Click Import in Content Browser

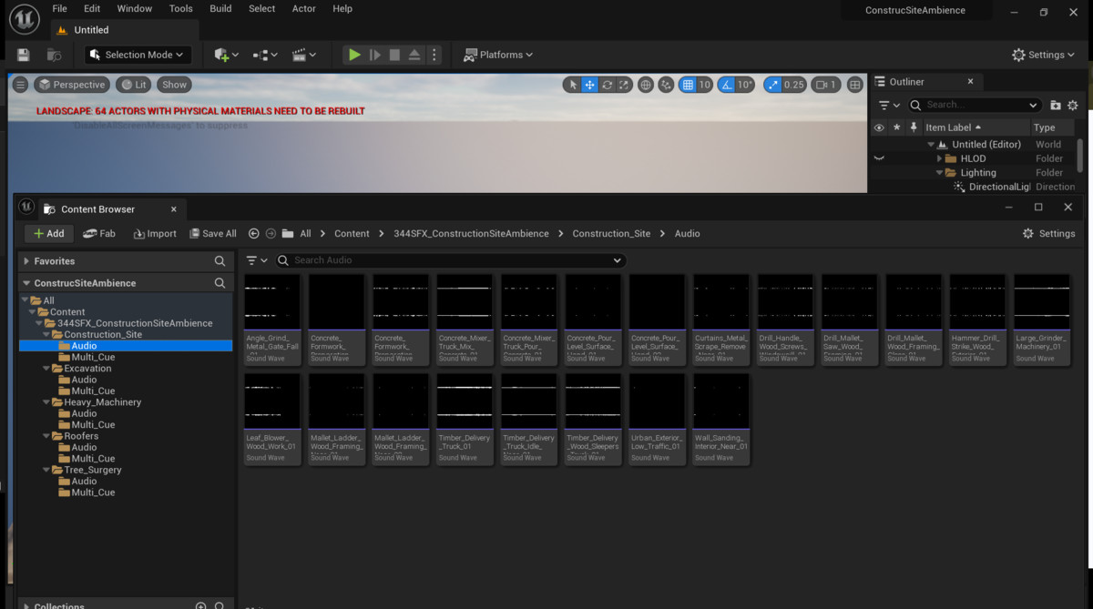coord(155,233)
